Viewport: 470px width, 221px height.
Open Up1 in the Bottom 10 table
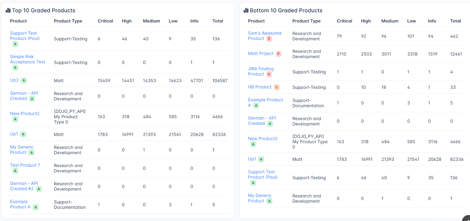(x=252, y=159)
